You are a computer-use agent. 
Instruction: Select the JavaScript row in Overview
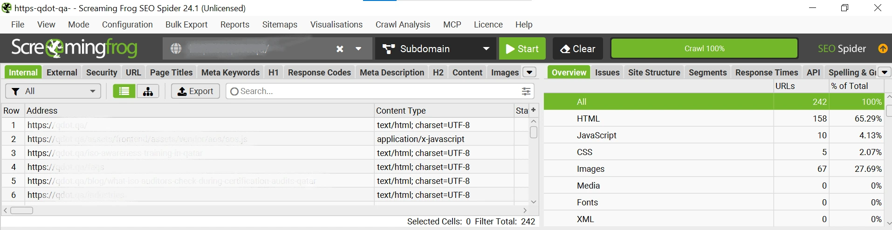coord(714,135)
